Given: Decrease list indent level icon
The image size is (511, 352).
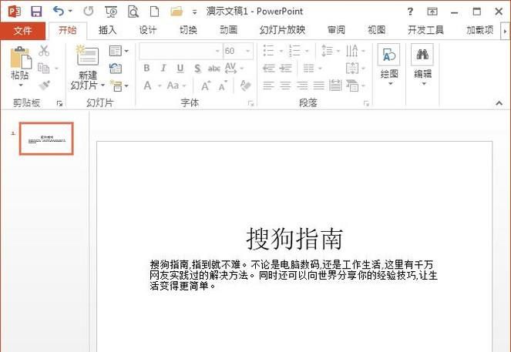Looking at the screenshot, I should (269, 69).
